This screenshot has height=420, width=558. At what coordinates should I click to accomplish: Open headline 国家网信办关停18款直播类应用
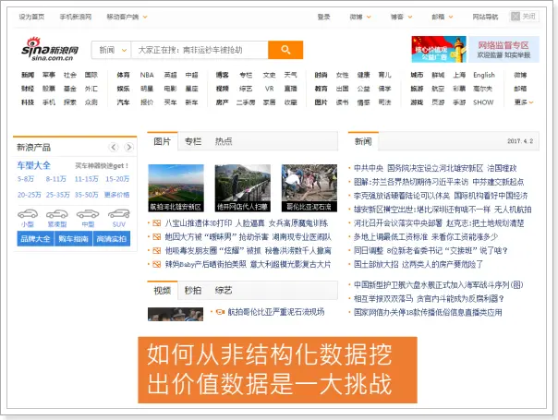pos(428,313)
